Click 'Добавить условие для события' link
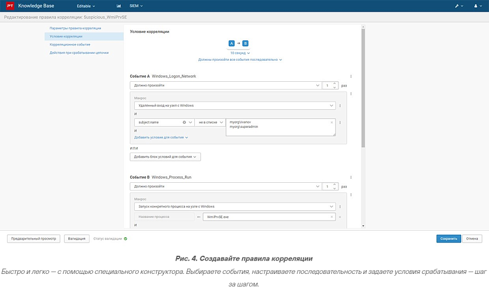Screen dimensions: 489x292 pyautogui.click(x=161, y=137)
